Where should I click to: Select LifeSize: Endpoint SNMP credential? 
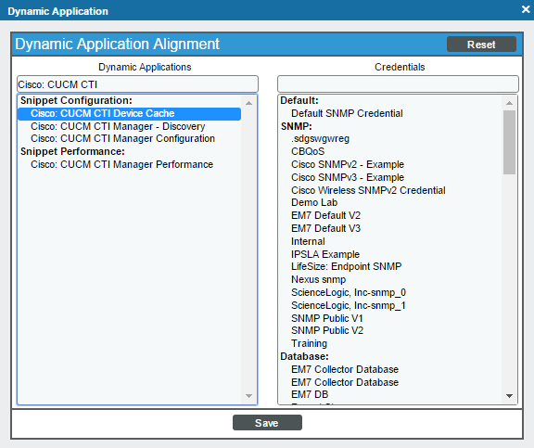click(346, 266)
